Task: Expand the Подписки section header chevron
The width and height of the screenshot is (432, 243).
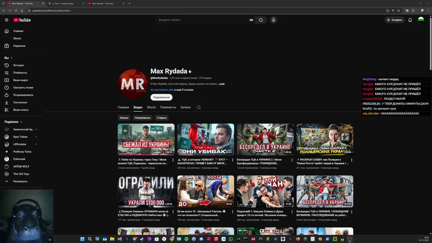Action: (21, 122)
